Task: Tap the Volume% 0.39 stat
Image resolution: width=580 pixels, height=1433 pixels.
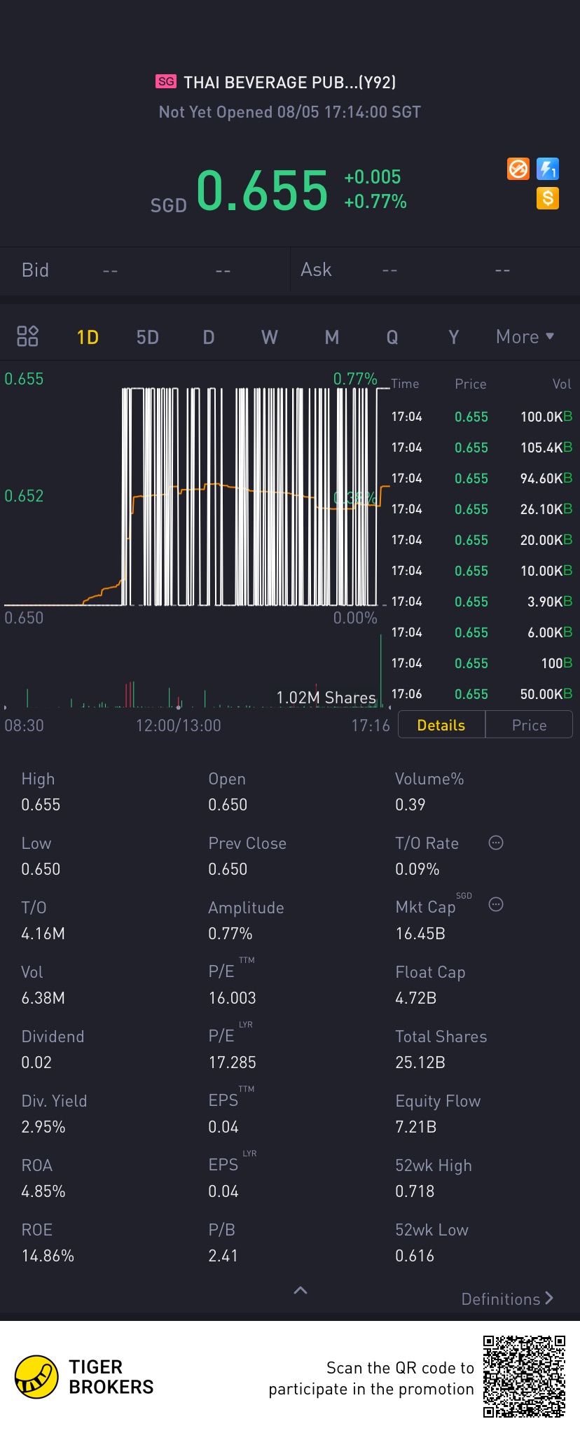Action: 429,792
